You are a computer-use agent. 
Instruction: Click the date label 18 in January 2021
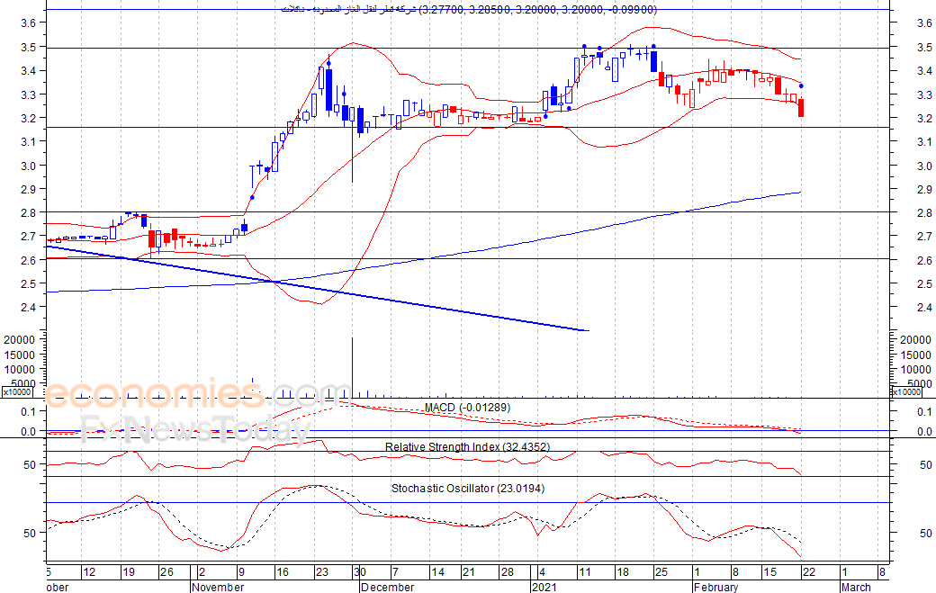click(x=623, y=572)
